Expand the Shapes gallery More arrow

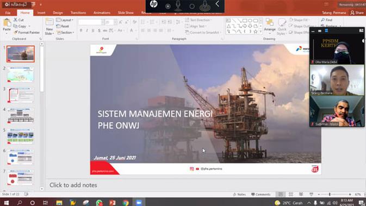(260, 32)
